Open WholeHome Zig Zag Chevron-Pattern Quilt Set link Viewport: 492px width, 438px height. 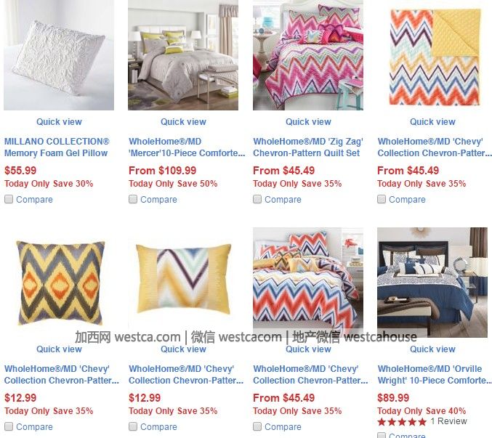click(308, 147)
